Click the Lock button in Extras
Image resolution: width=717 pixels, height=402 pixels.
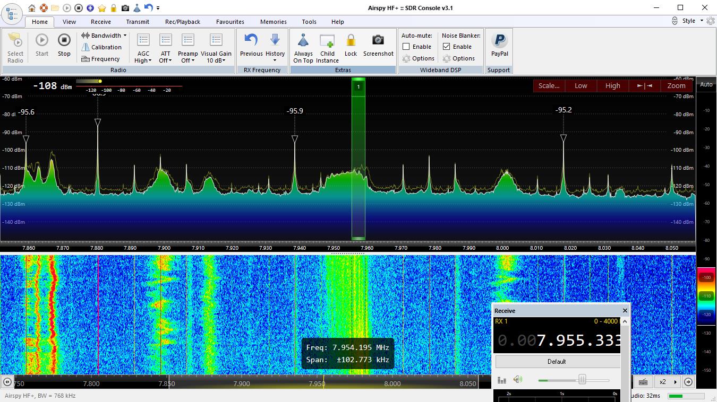tap(351, 45)
